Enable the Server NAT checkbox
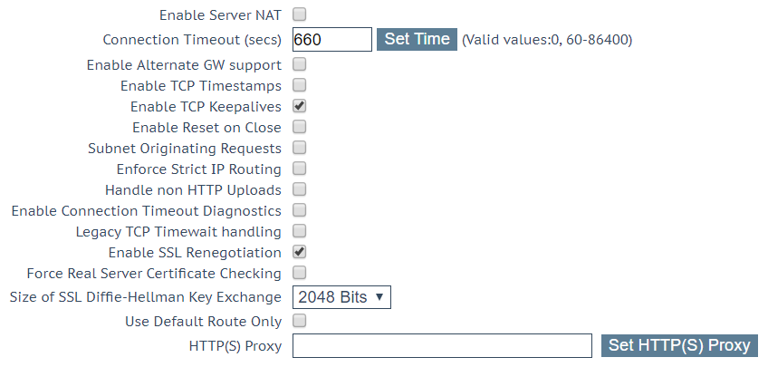Viewport: 768px width, 367px height. point(299,14)
